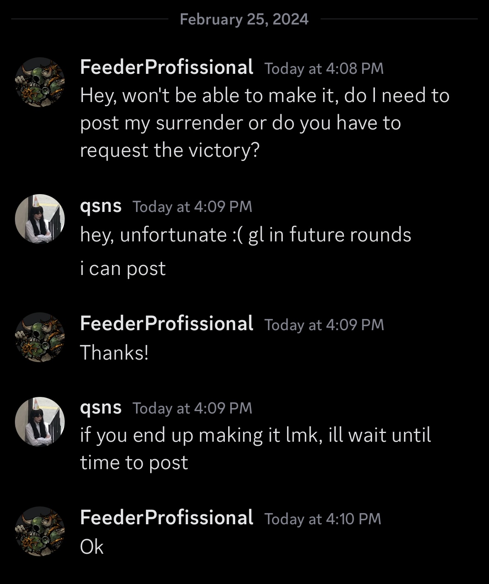Viewport: 489px width, 584px height.
Task: Click the "Ok" message text
Action: coord(92,547)
